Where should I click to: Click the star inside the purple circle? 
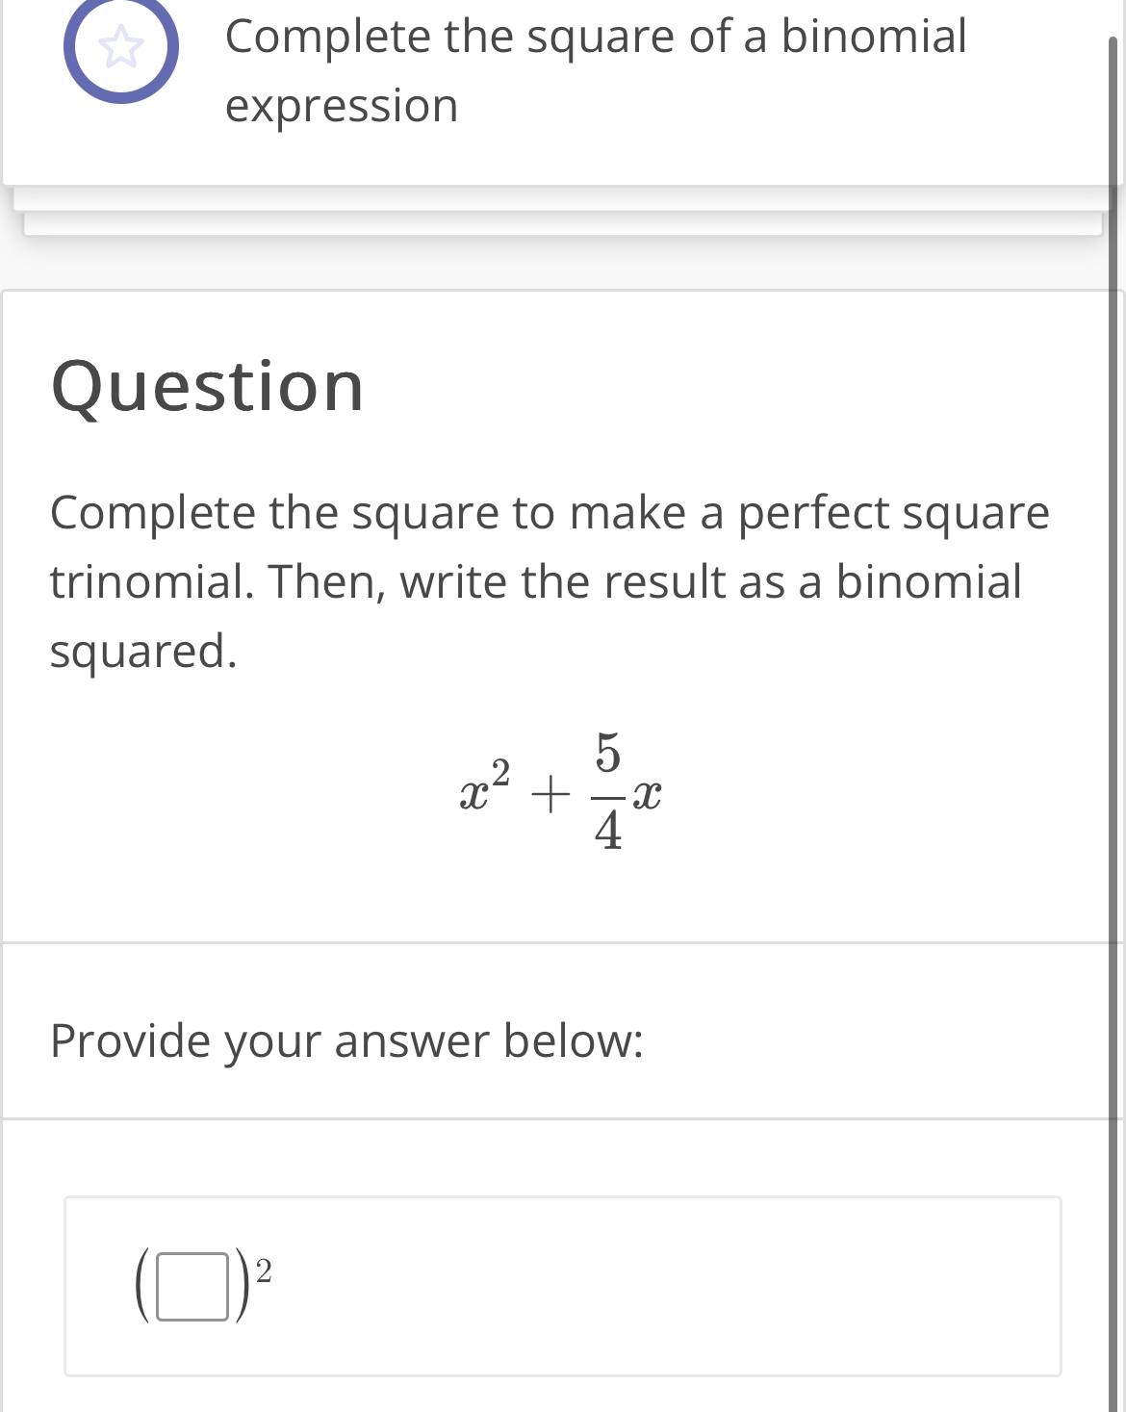pos(121,48)
